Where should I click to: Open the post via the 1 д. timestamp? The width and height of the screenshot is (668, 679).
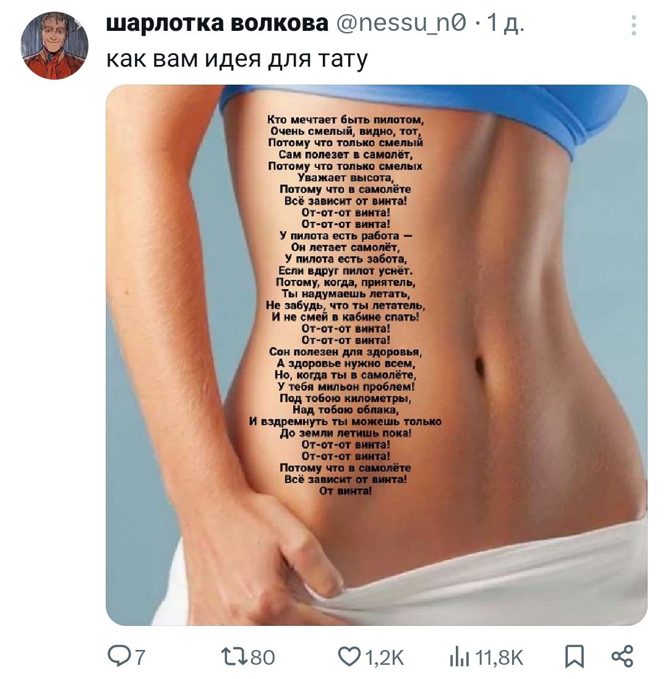point(505,23)
